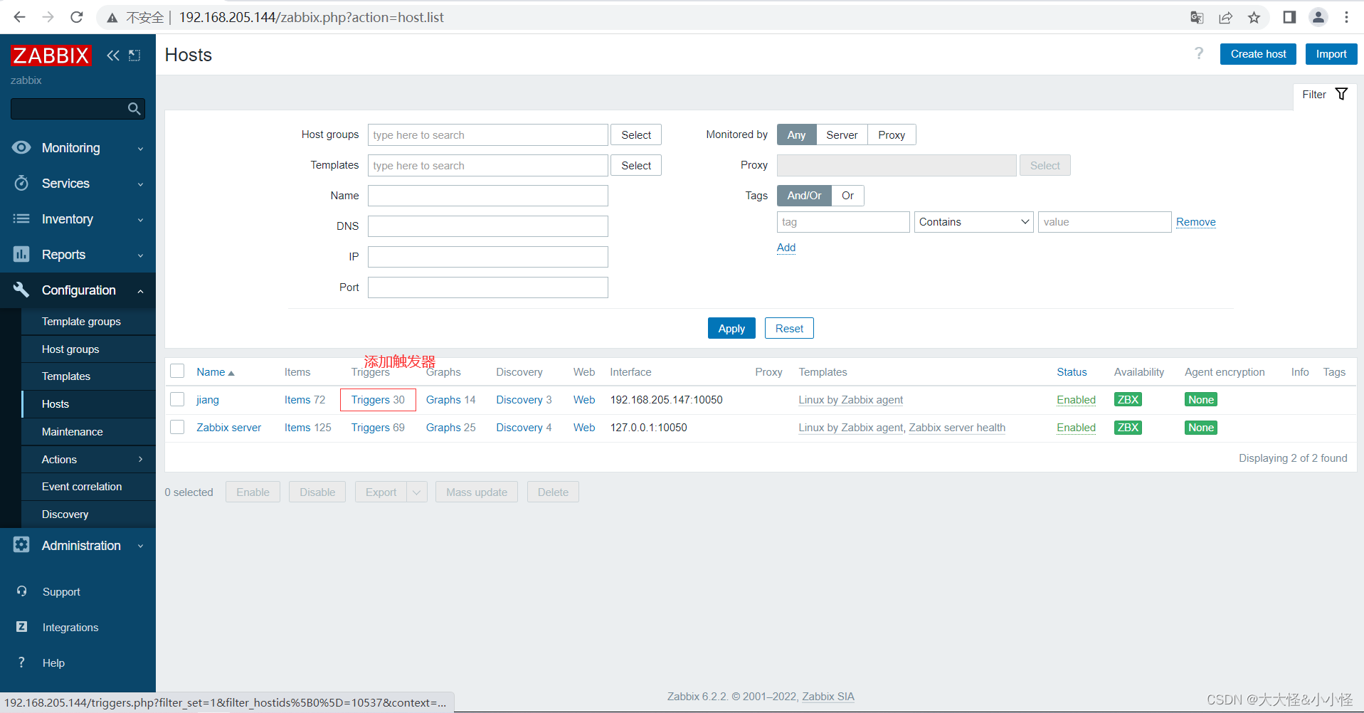This screenshot has width=1364, height=713.
Task: Reset the host filter
Action: (789, 328)
